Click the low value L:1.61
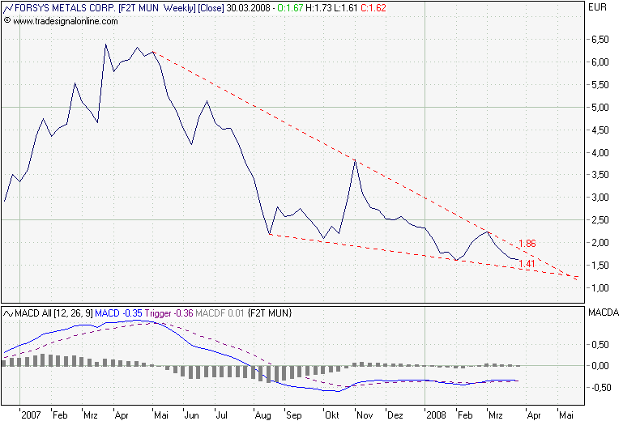Image resolution: width=623 pixels, height=421 pixels. pos(345,8)
